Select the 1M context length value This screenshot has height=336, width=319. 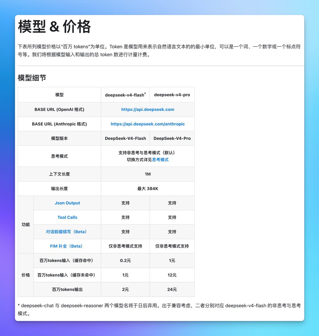148,174
